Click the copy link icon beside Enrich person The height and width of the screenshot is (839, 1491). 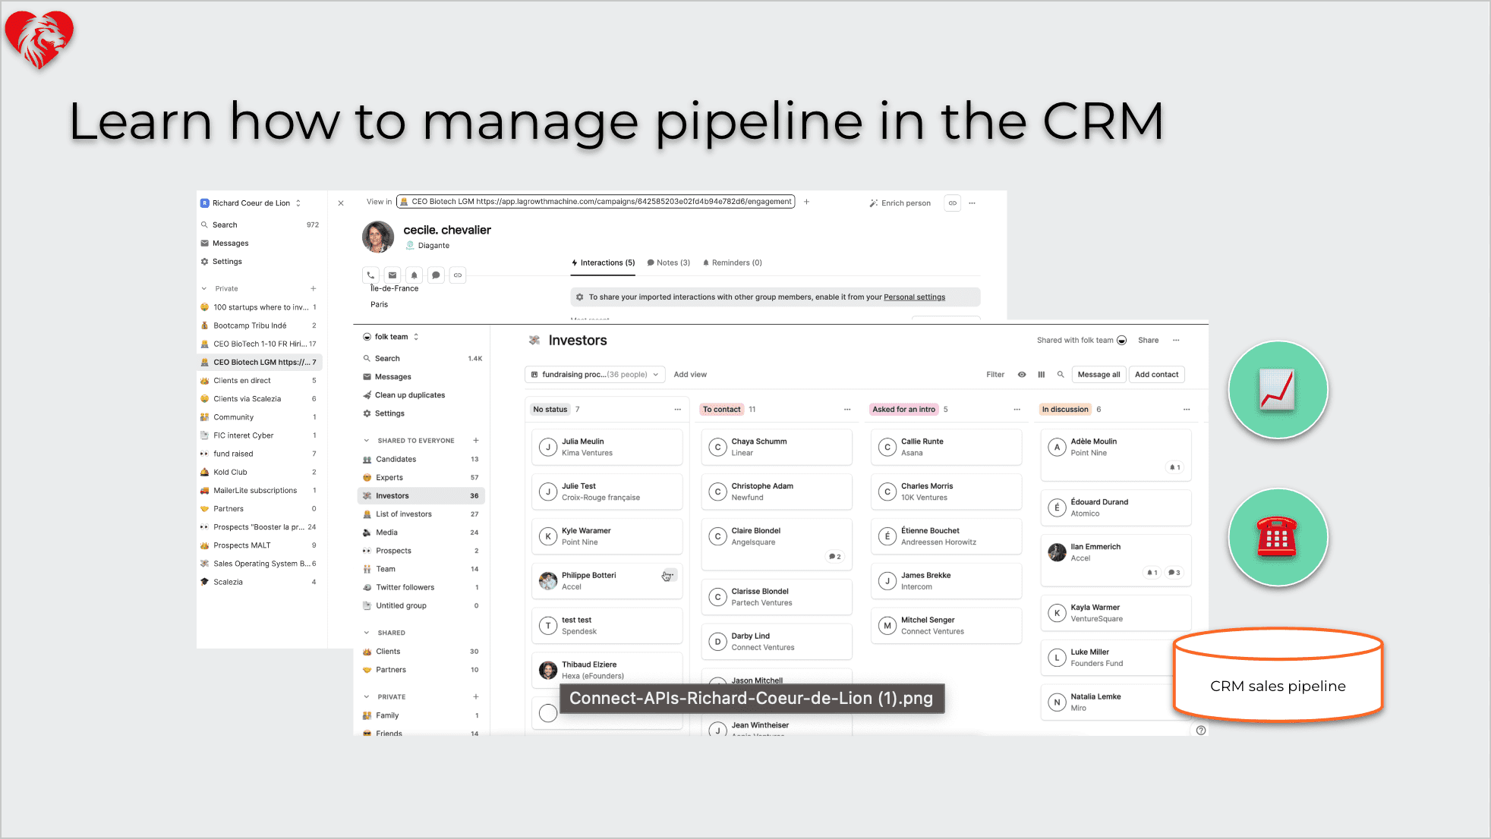point(952,203)
